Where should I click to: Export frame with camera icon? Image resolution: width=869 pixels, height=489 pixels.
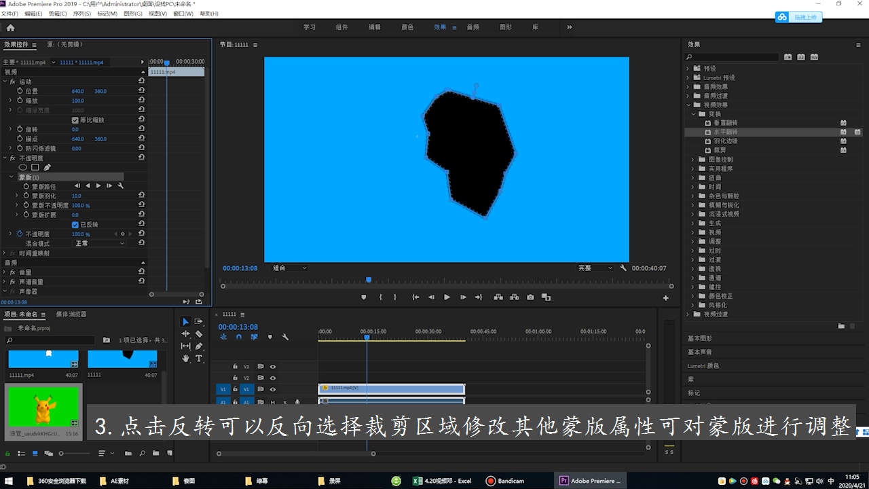tap(530, 297)
